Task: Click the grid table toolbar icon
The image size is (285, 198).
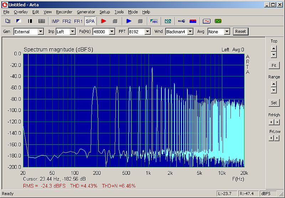Action: point(41,21)
